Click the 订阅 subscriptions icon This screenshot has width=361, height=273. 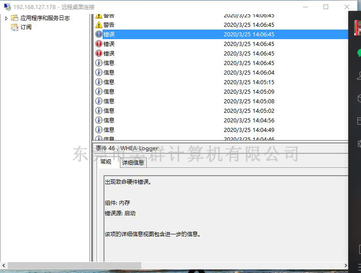tap(15, 27)
